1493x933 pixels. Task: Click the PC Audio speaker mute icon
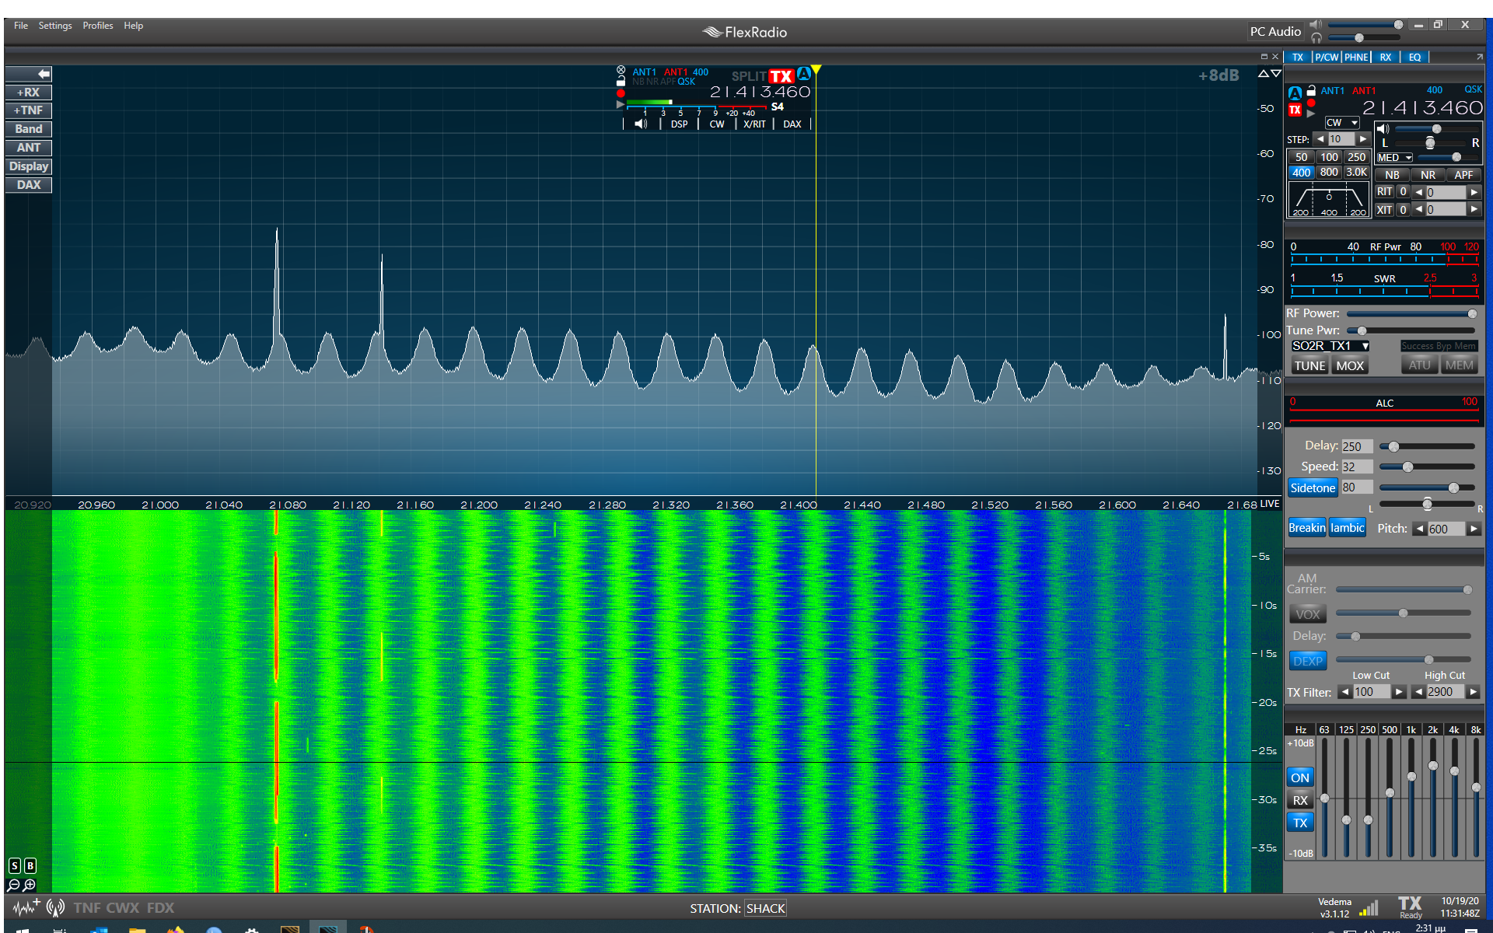tap(1315, 24)
